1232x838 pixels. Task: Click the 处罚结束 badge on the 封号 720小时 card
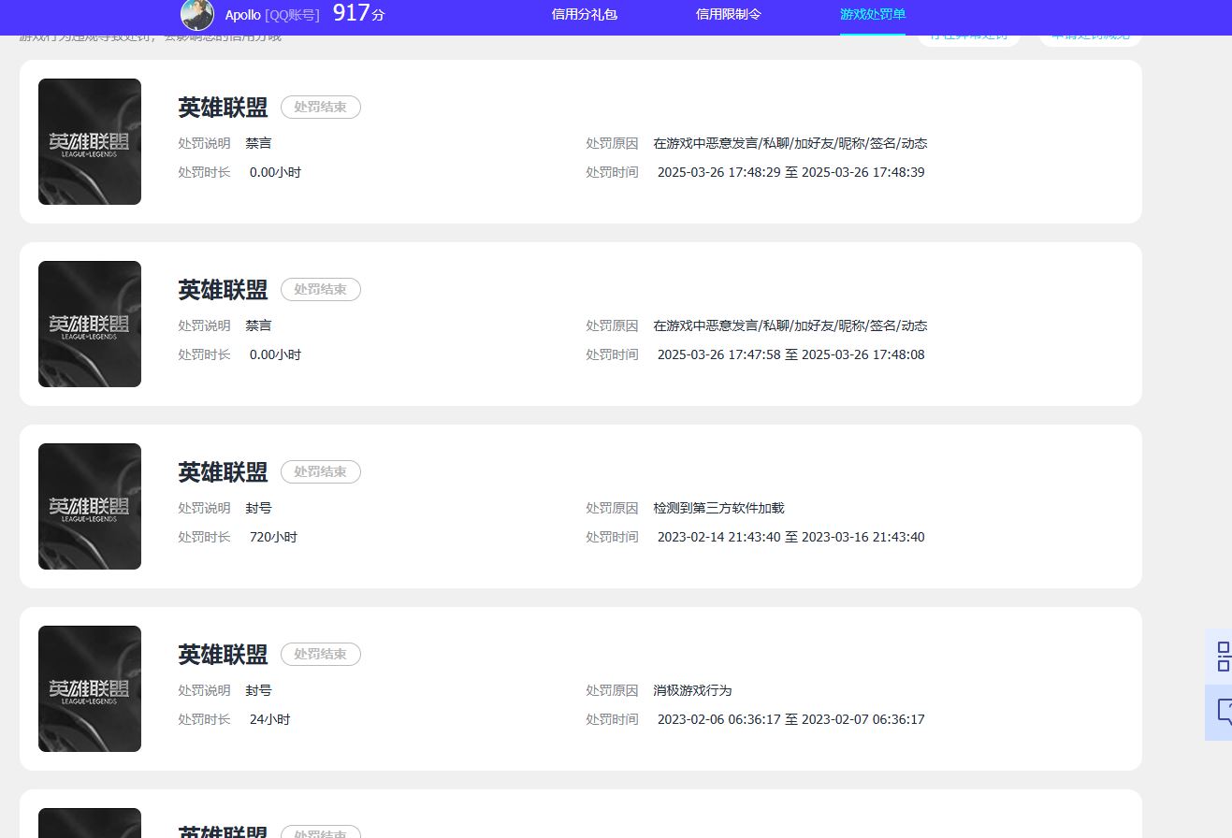pos(320,471)
